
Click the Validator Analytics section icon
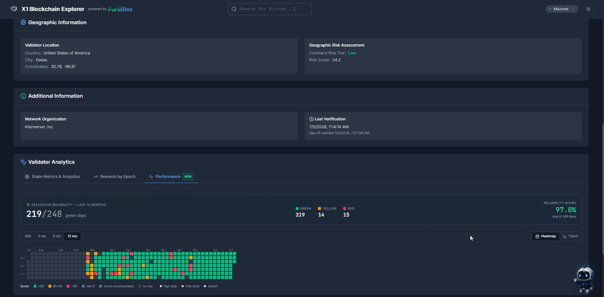pos(23,162)
